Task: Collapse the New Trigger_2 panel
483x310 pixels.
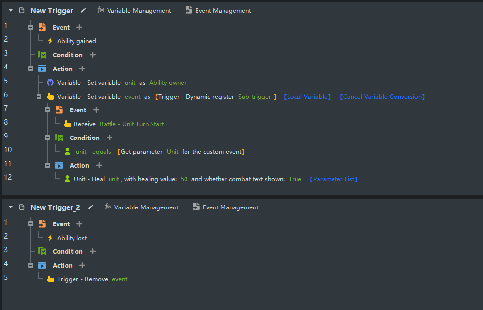Action: pos(11,207)
